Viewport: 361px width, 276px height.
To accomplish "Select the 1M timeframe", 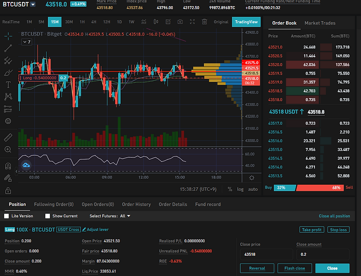I will pyautogui.click(x=29, y=22).
